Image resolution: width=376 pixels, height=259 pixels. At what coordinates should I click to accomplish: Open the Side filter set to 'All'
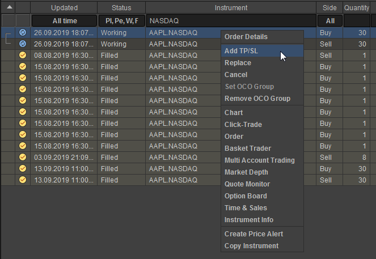click(x=330, y=20)
